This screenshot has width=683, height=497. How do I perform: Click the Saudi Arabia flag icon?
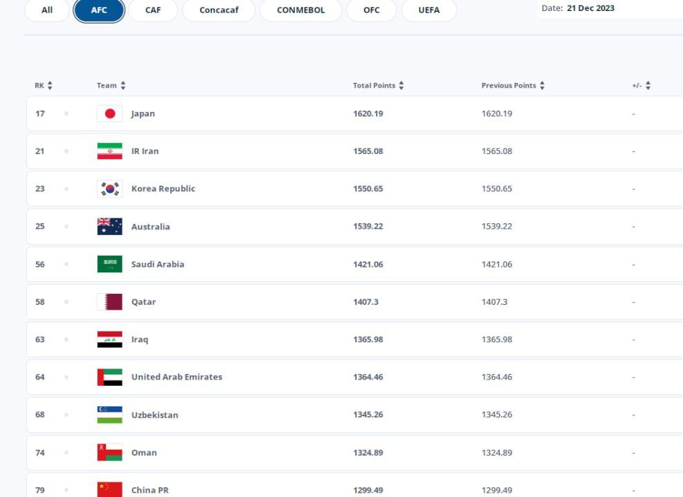tap(109, 264)
